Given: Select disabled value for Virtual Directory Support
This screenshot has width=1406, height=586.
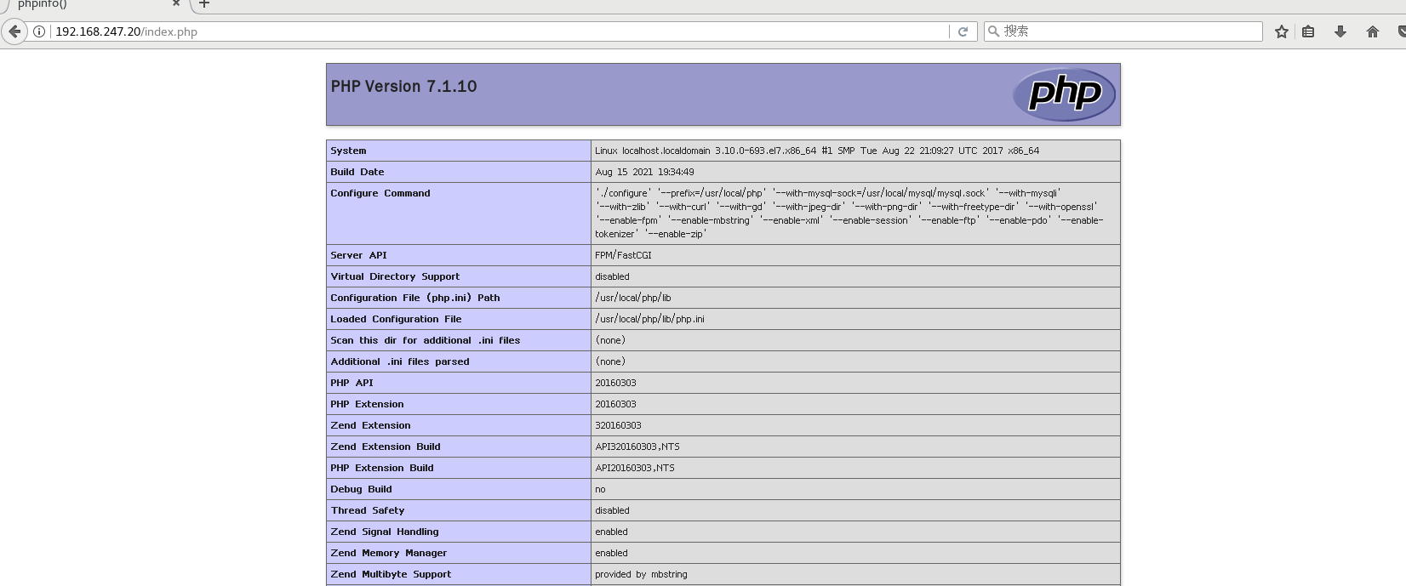Looking at the screenshot, I should tap(612, 276).
